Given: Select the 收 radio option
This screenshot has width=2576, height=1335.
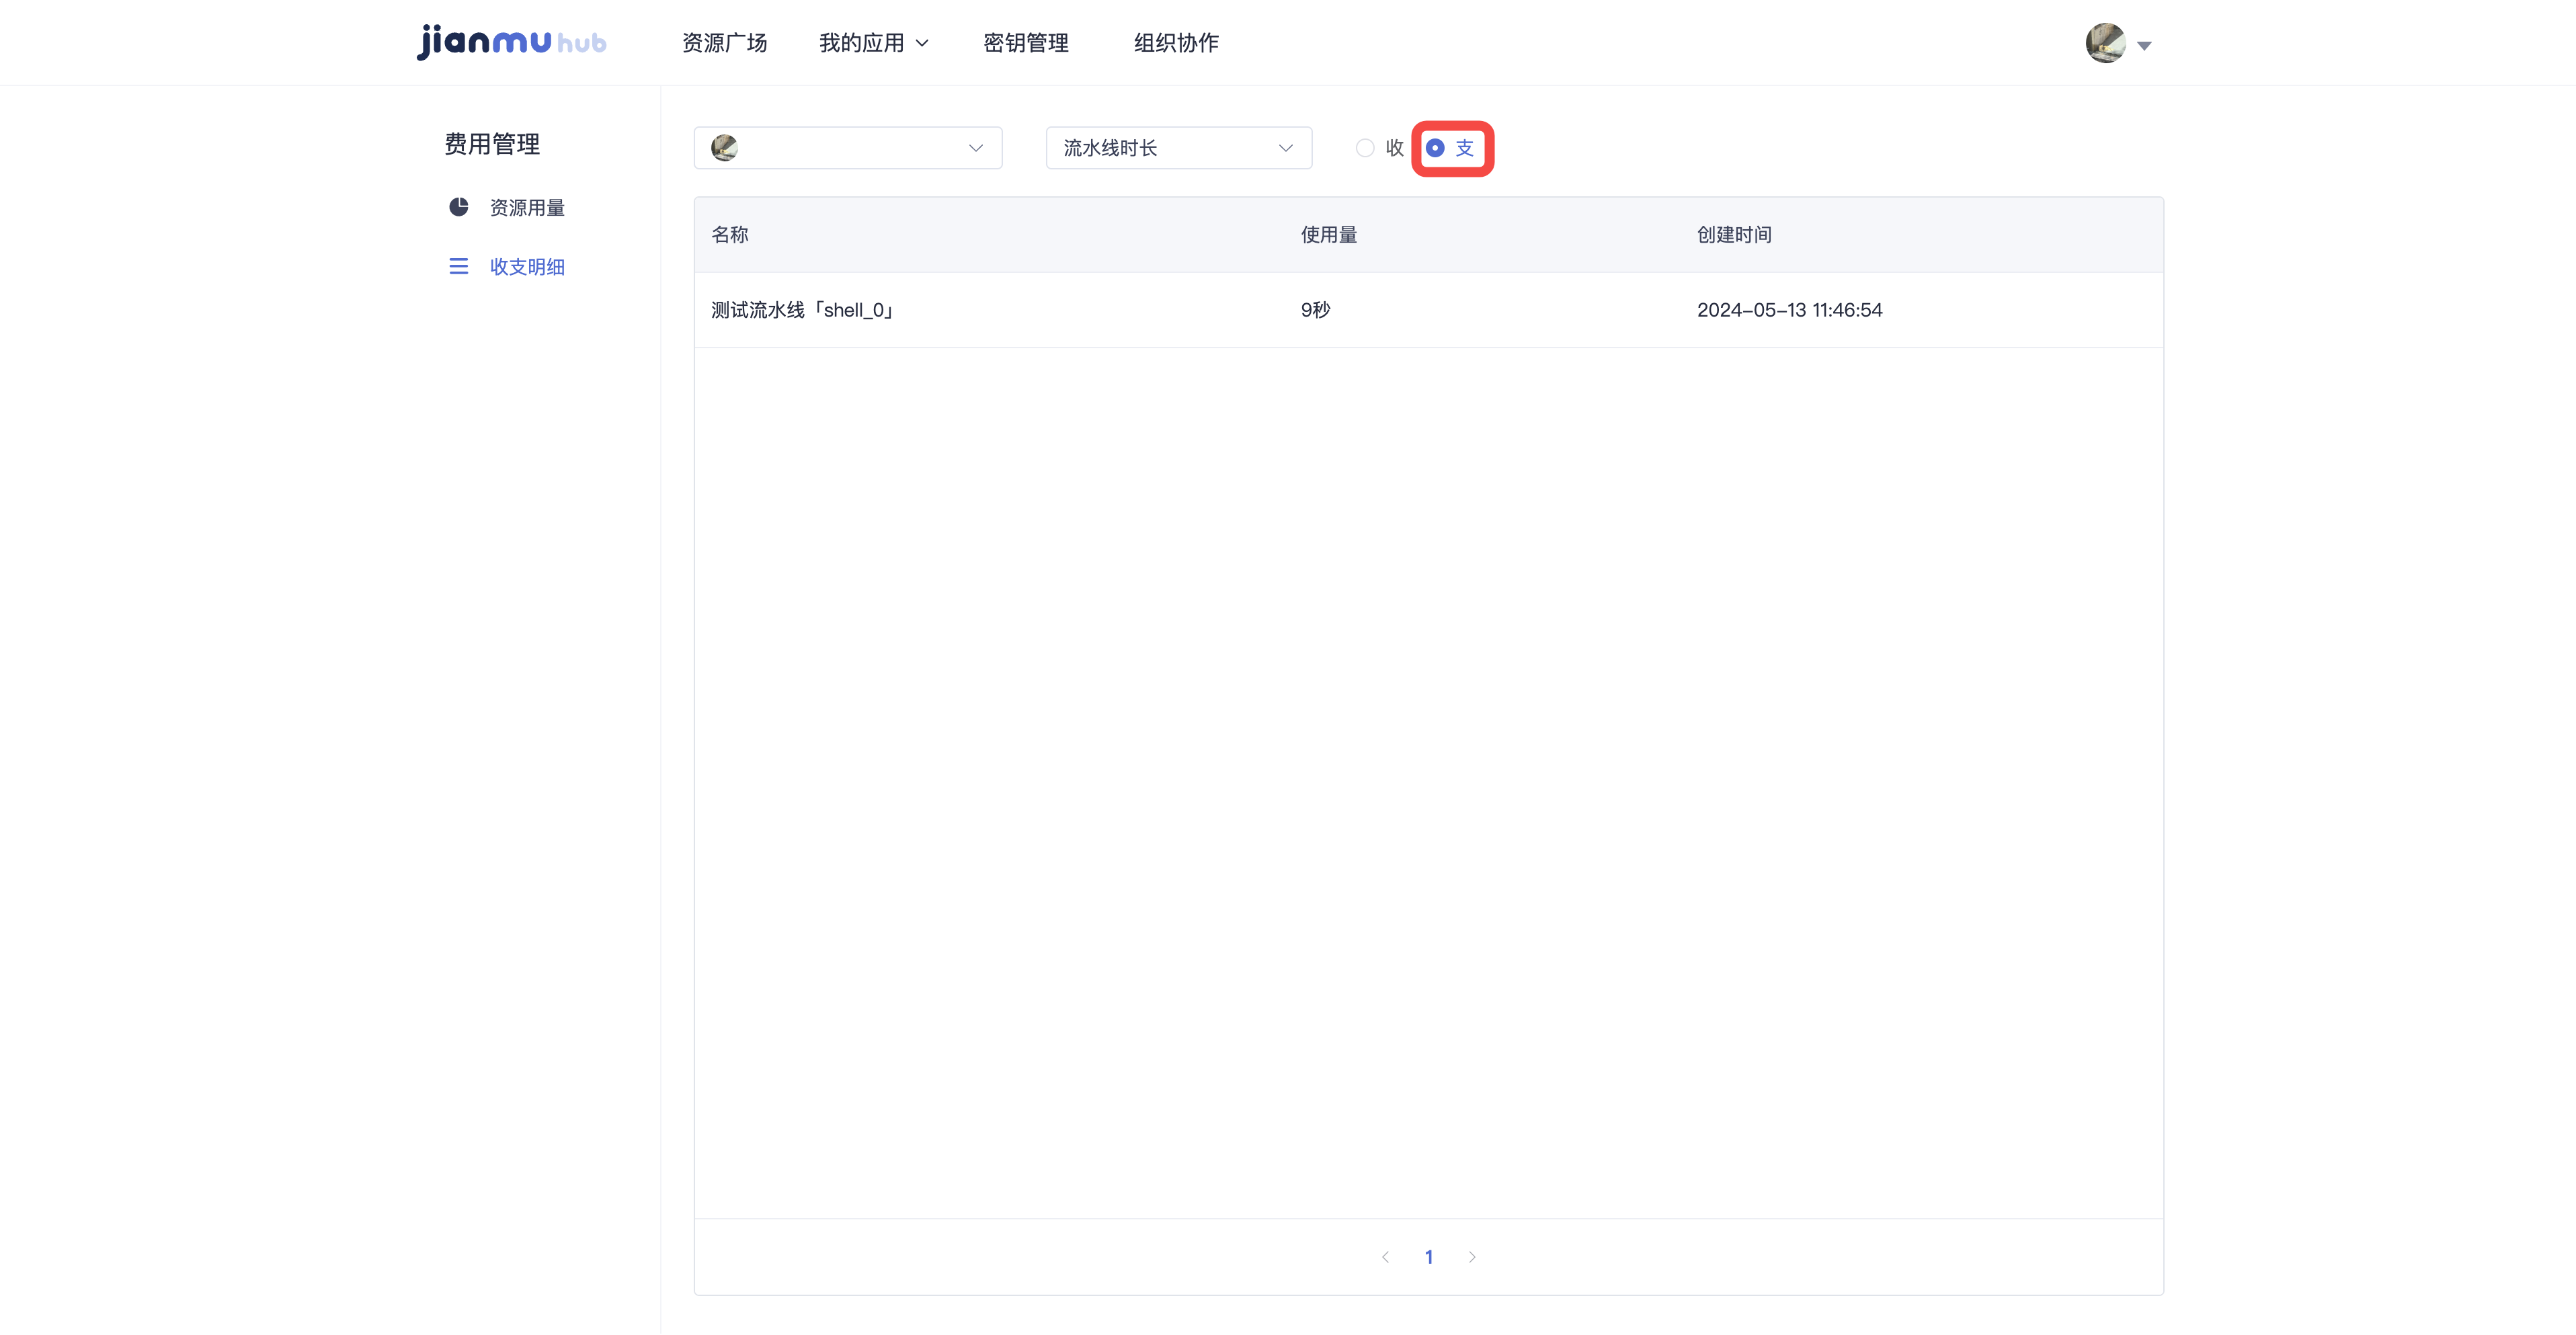Looking at the screenshot, I should [x=1380, y=148].
